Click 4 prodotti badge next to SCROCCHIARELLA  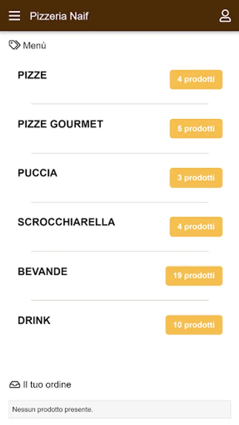(196, 227)
